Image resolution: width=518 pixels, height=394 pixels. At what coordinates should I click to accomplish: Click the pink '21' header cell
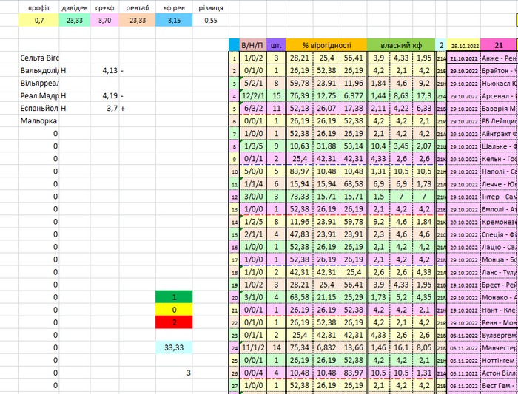pos(498,45)
